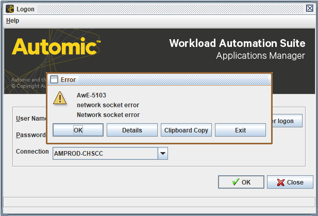Image resolution: width=318 pixels, height=216 pixels.
Task: Click Exit in the Error dialog
Action: tap(240, 130)
